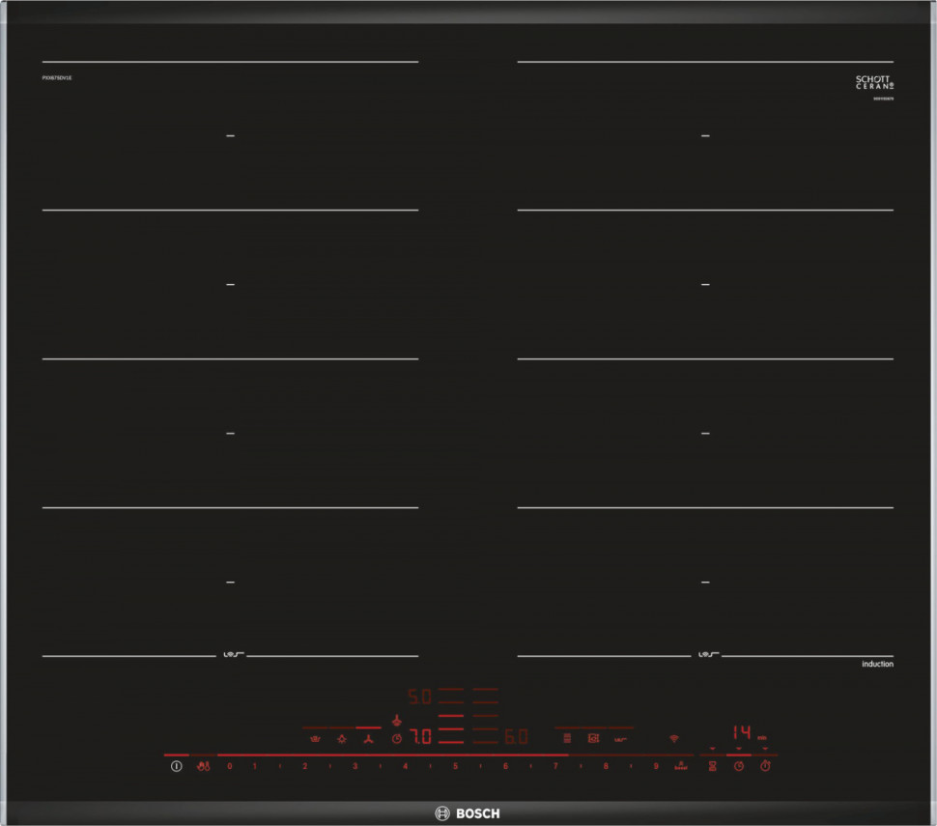
Task: Tap the Wi-Fi Home Connect icon
Action: click(673, 739)
